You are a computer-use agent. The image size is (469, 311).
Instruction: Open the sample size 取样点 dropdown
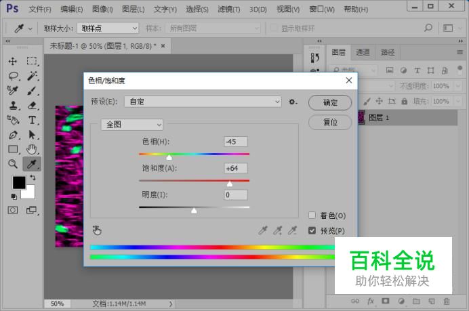pyautogui.click(x=108, y=28)
